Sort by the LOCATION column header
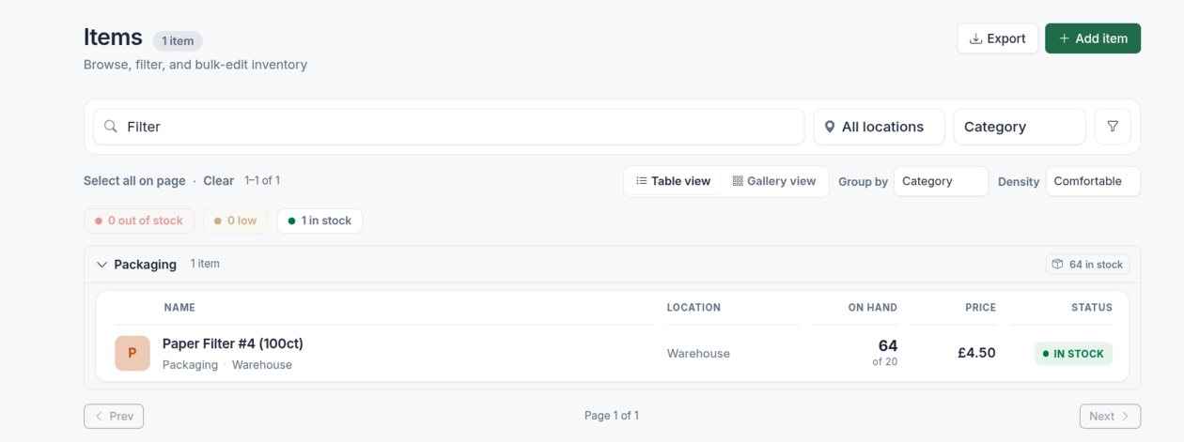The image size is (1184, 442). (x=693, y=308)
